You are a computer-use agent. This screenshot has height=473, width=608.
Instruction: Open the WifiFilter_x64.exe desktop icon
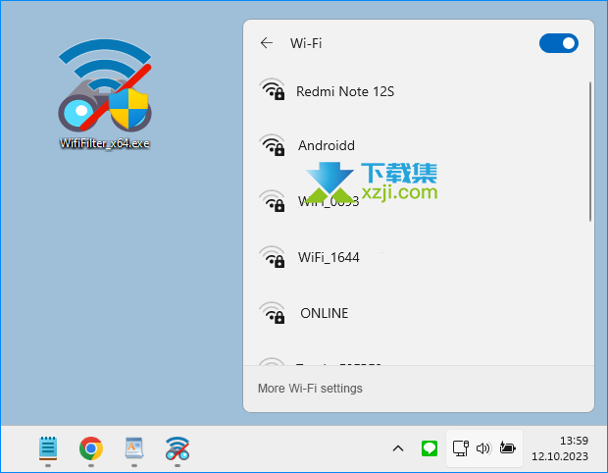tap(105, 93)
